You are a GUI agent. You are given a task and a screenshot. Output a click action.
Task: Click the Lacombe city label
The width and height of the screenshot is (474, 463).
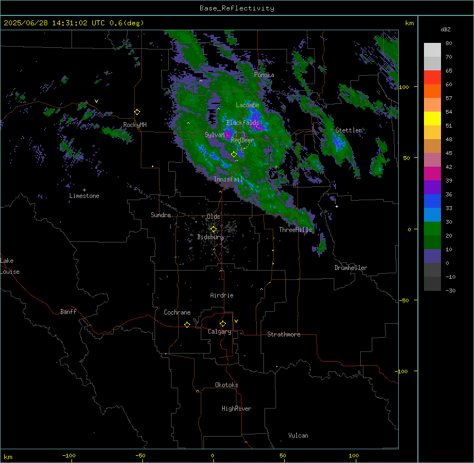(x=247, y=105)
